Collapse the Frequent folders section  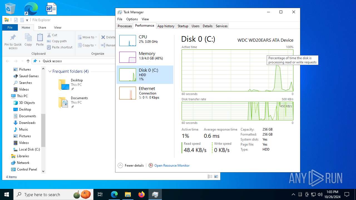coord(50,71)
